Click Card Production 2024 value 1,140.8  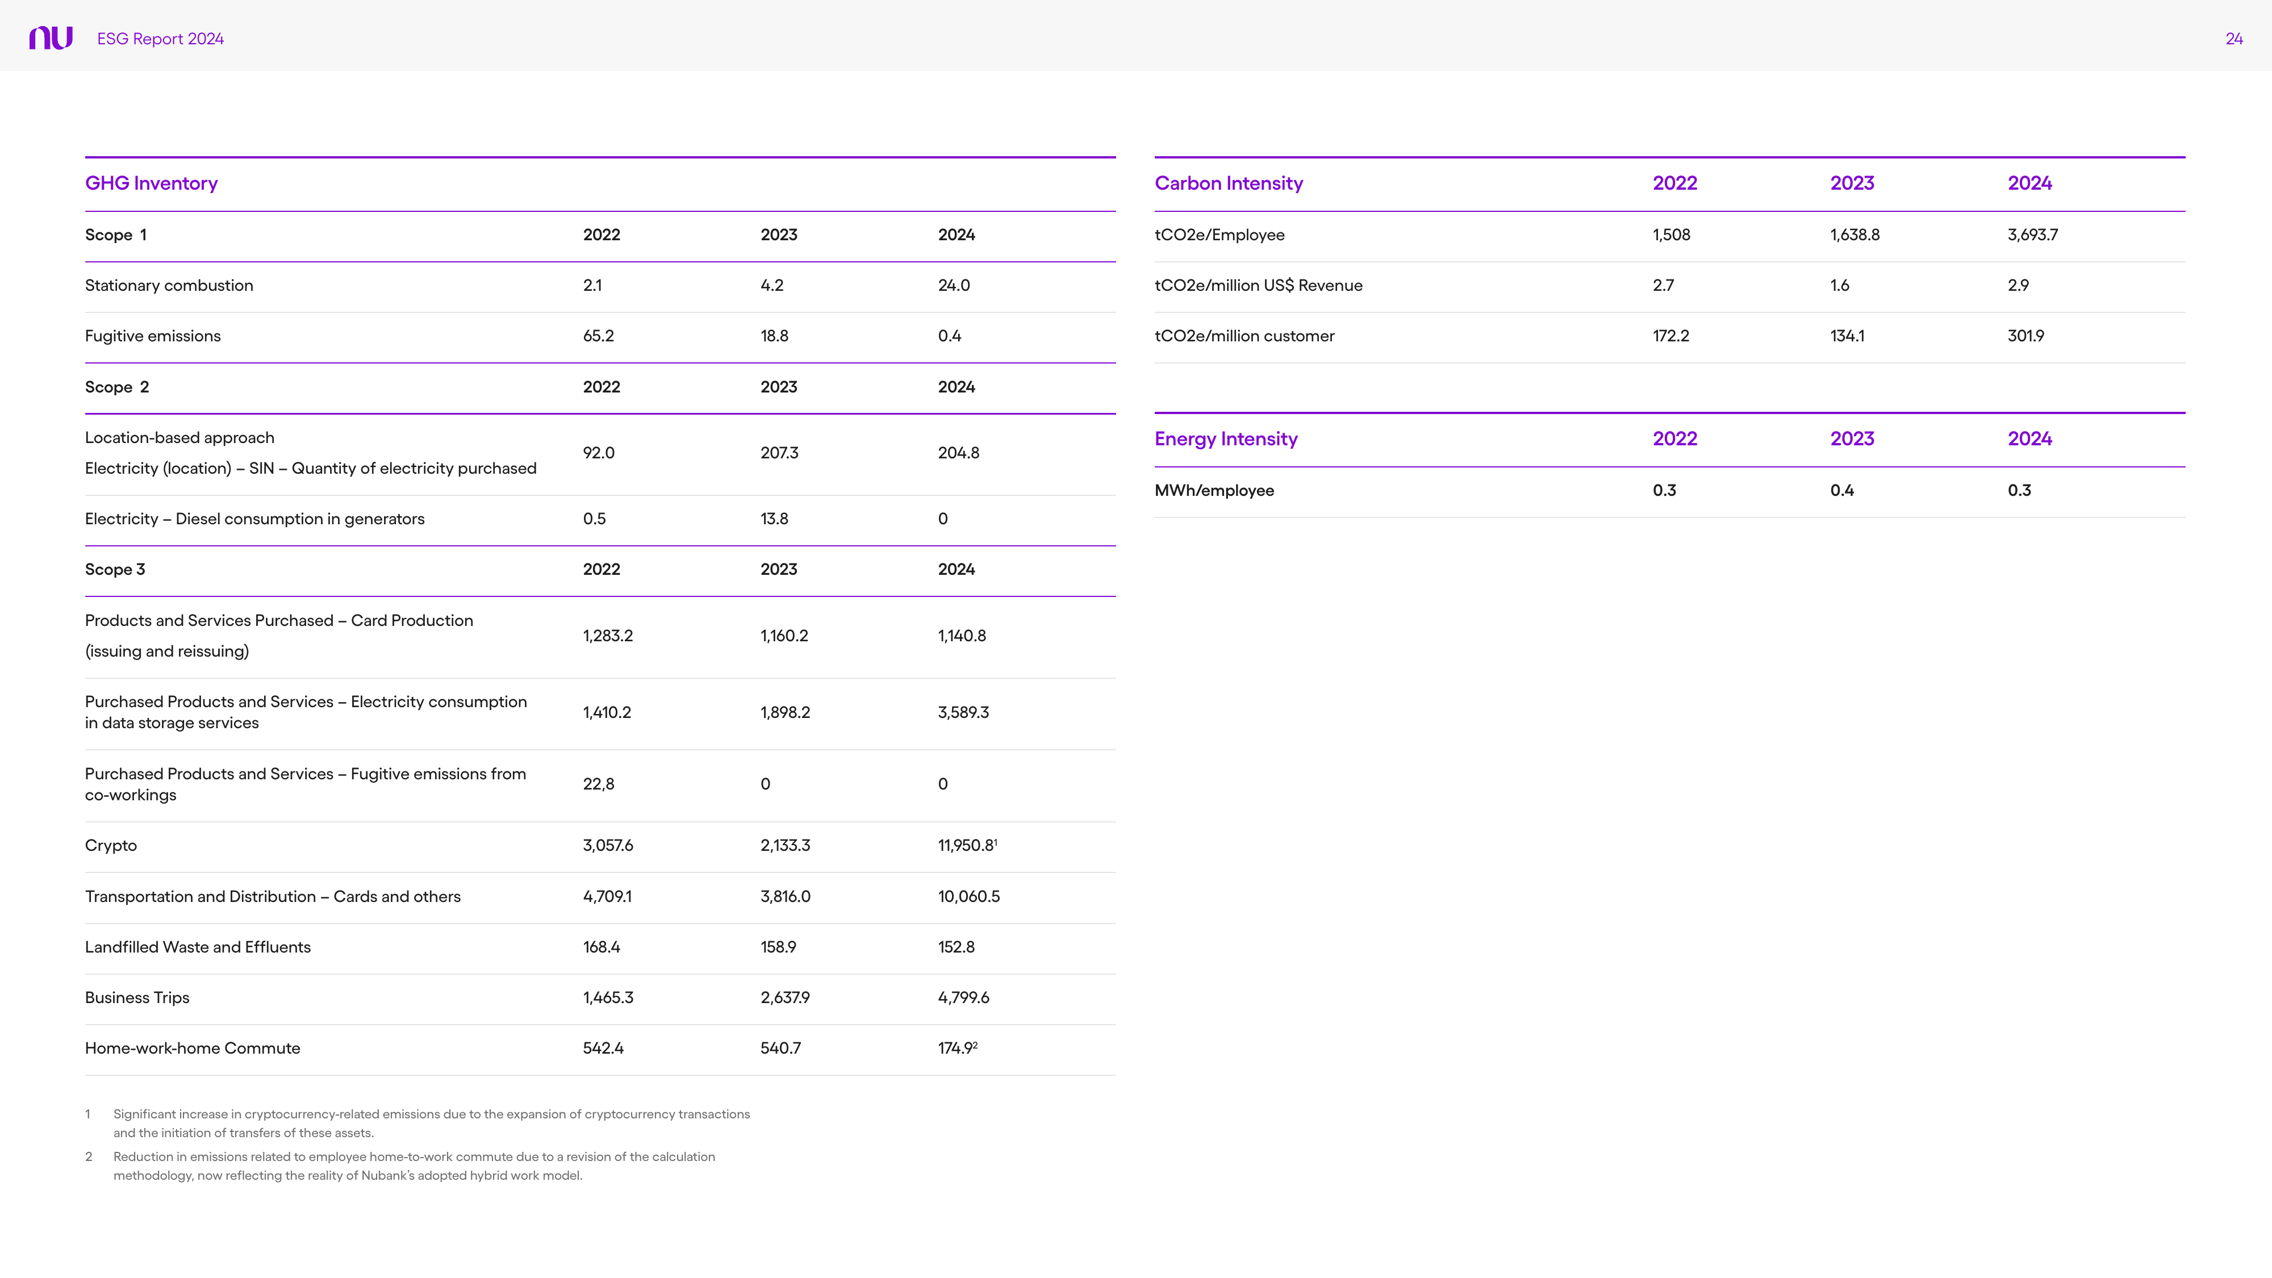(x=962, y=636)
